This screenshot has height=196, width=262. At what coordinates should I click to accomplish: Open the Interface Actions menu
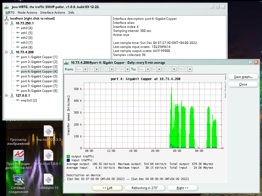pyautogui.click(x=53, y=13)
